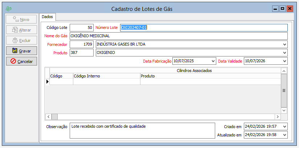Click the Cancelar button

(21, 62)
